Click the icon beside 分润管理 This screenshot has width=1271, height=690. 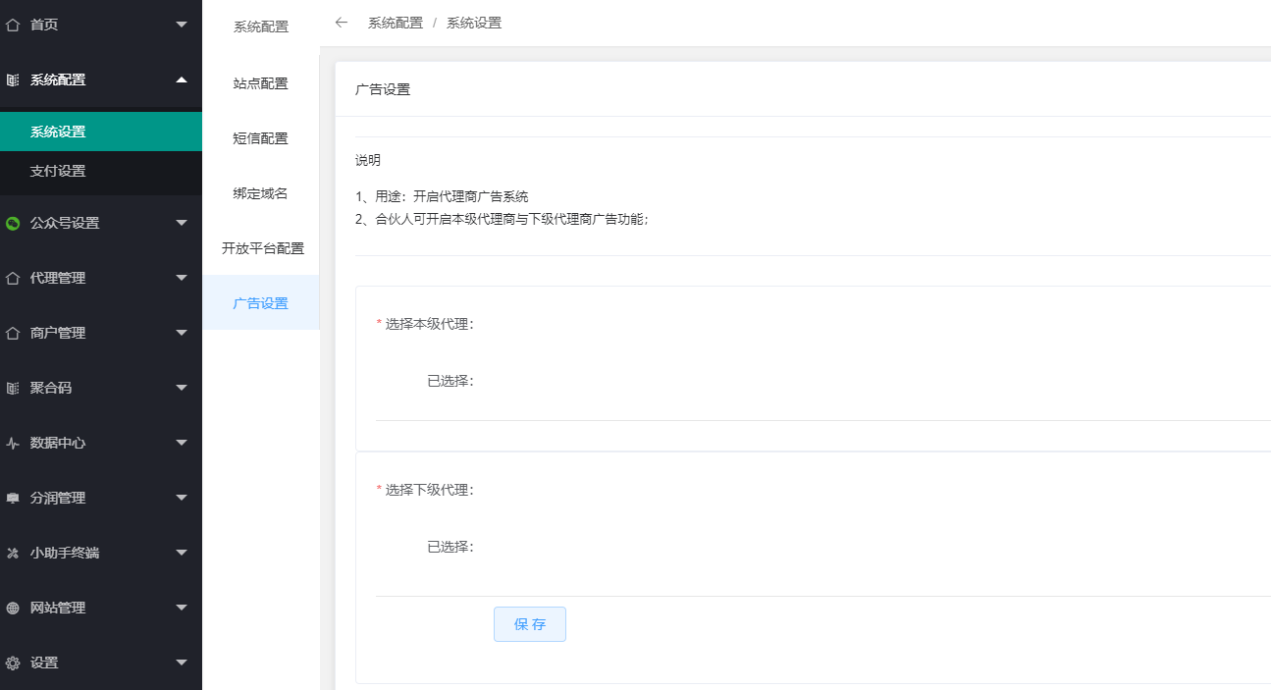pyautogui.click(x=13, y=498)
